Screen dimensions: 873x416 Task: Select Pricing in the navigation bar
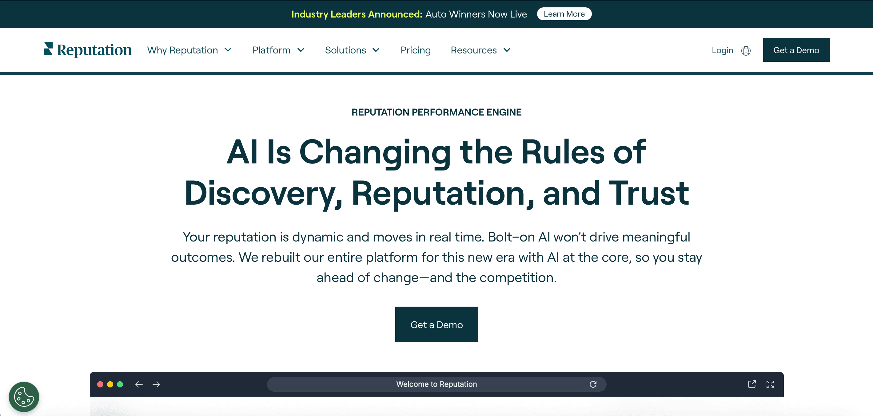pyautogui.click(x=416, y=50)
